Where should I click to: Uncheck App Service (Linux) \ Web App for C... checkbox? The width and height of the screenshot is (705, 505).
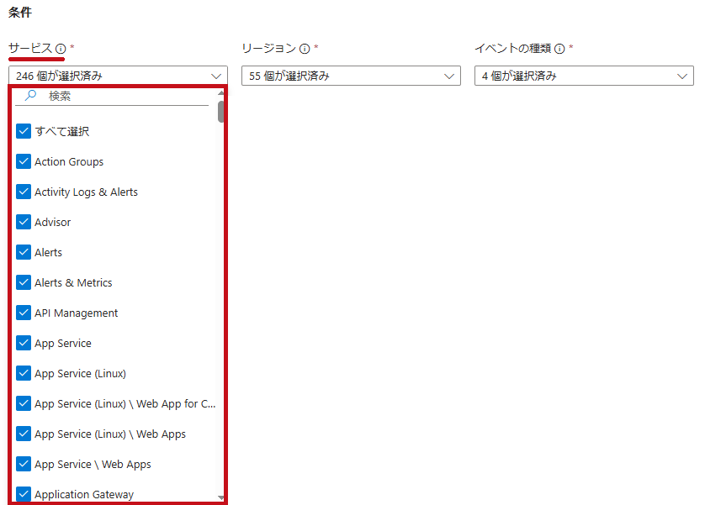[x=24, y=403]
